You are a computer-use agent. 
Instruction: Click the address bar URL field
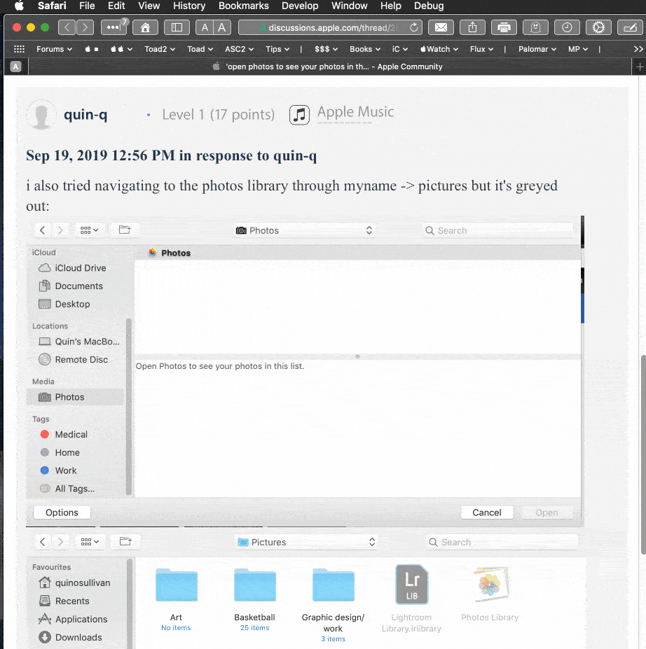pyautogui.click(x=330, y=28)
